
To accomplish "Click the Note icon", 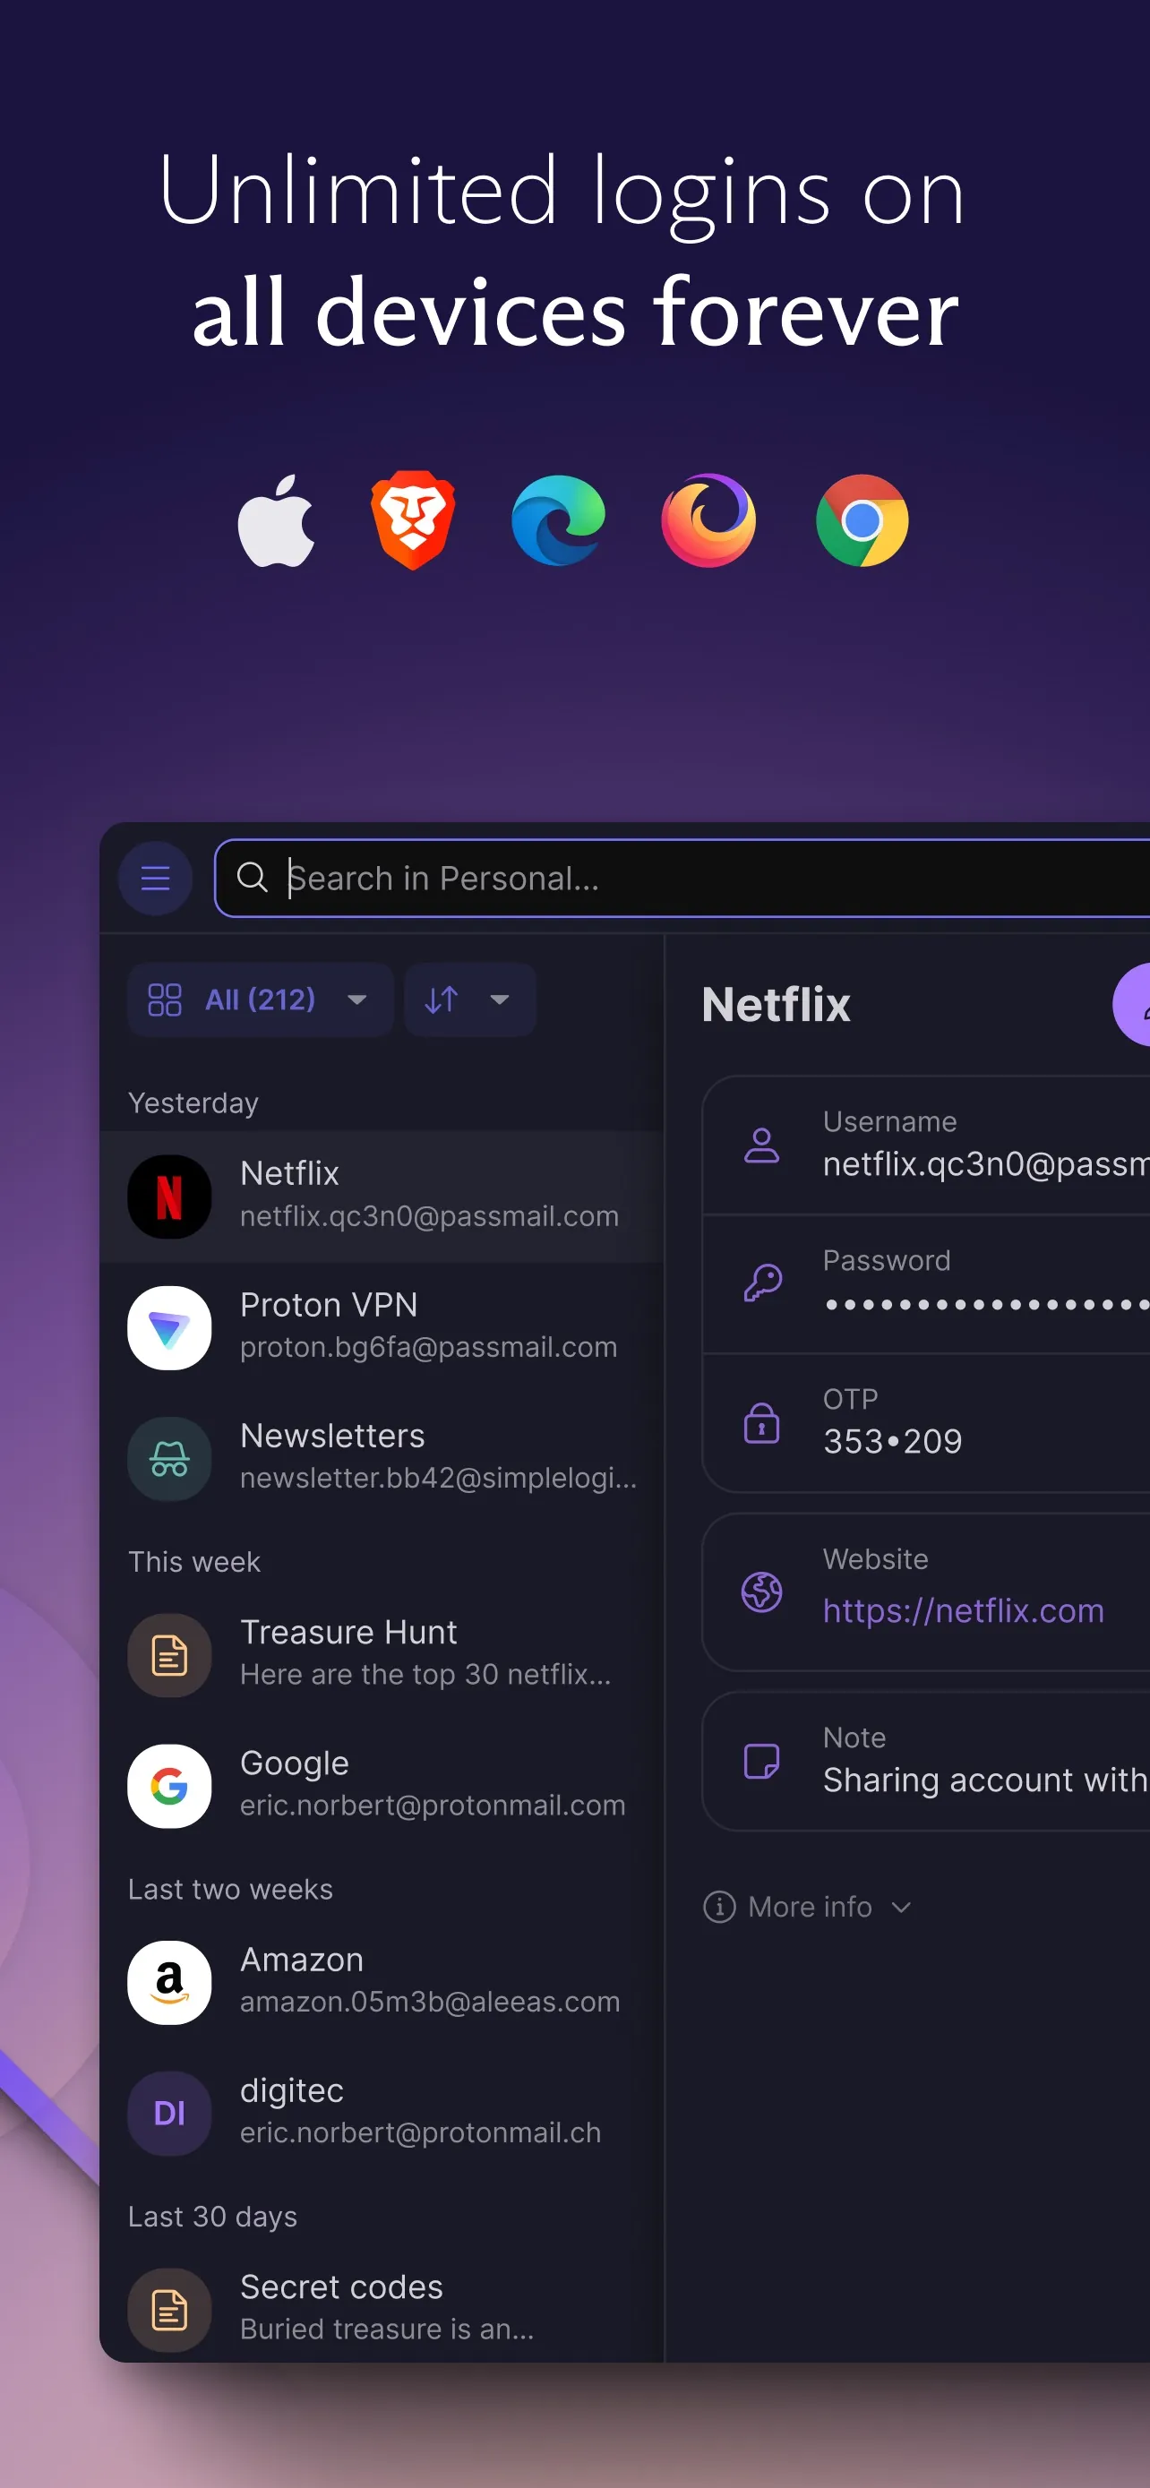I will point(762,1761).
